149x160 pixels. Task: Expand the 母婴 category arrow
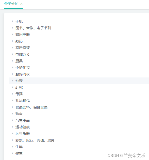coord(12,94)
